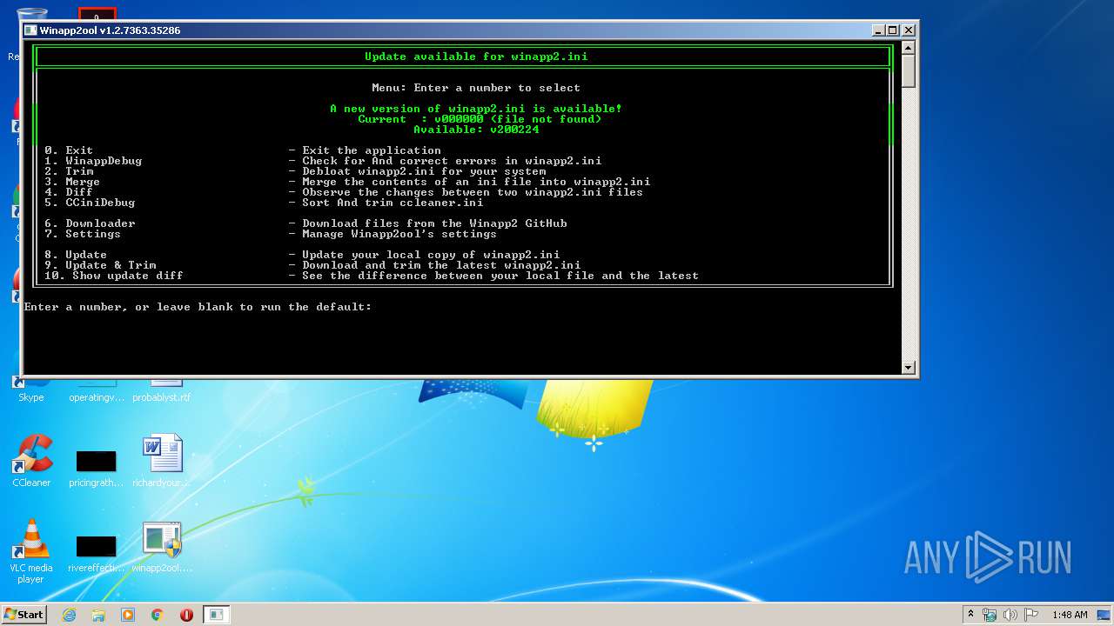
Task: Launch Windows Media Player from the taskbar
Action: click(128, 615)
